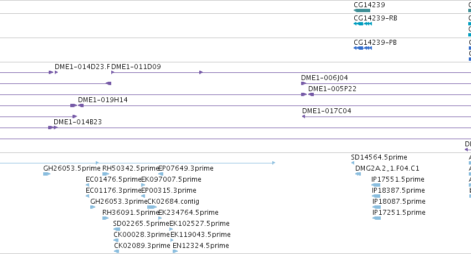Select the DME1-005P22 clone label
Screen dimensions: 471x254
click(x=332, y=89)
